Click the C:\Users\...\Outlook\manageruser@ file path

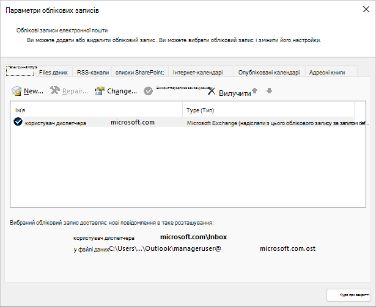[165, 248]
